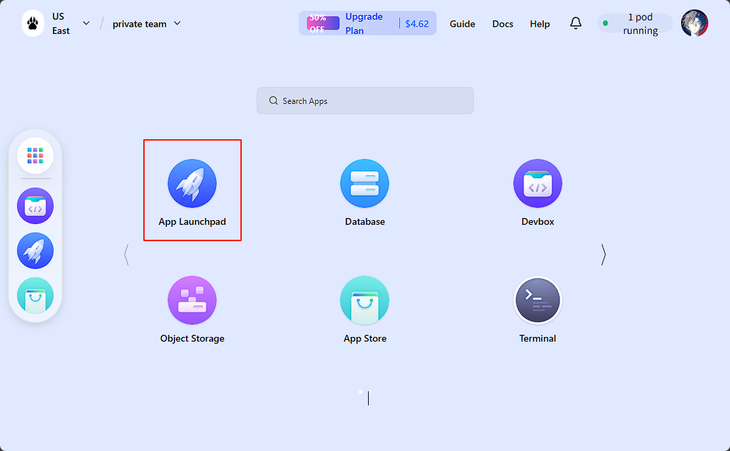Screen dimensions: 730x451
Task: Open App Launchpad from the left dock
Action: coord(35,251)
